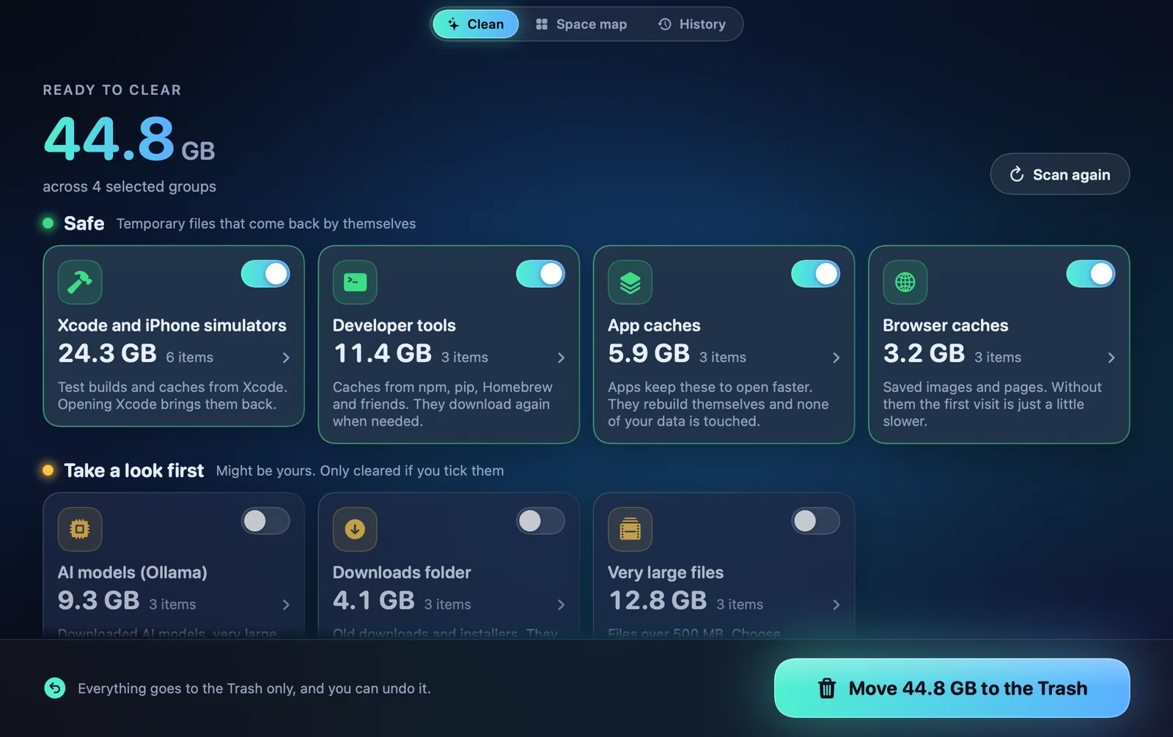
Task: Expand Xcode and iPhone simulators details chevron
Action: (x=286, y=358)
